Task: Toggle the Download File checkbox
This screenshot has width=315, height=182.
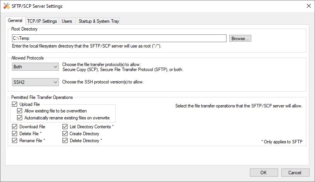Action: [15, 127]
